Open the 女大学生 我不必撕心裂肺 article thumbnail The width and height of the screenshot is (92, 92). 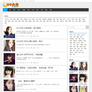[x=9, y=45]
